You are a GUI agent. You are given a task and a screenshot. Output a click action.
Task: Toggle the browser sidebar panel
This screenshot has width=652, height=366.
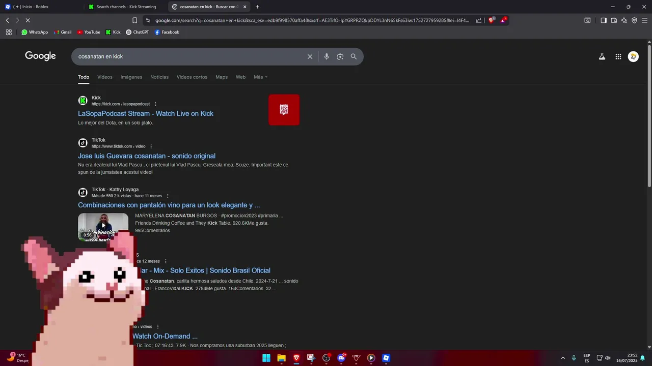point(604,20)
